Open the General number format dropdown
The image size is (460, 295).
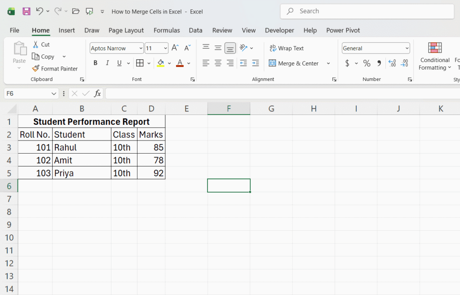[407, 48]
